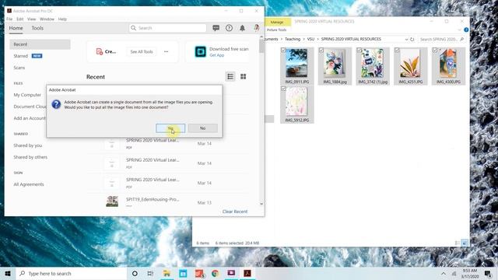Open the Acrobat help question-mark icon
498x280 pixels.
[x=229, y=28]
